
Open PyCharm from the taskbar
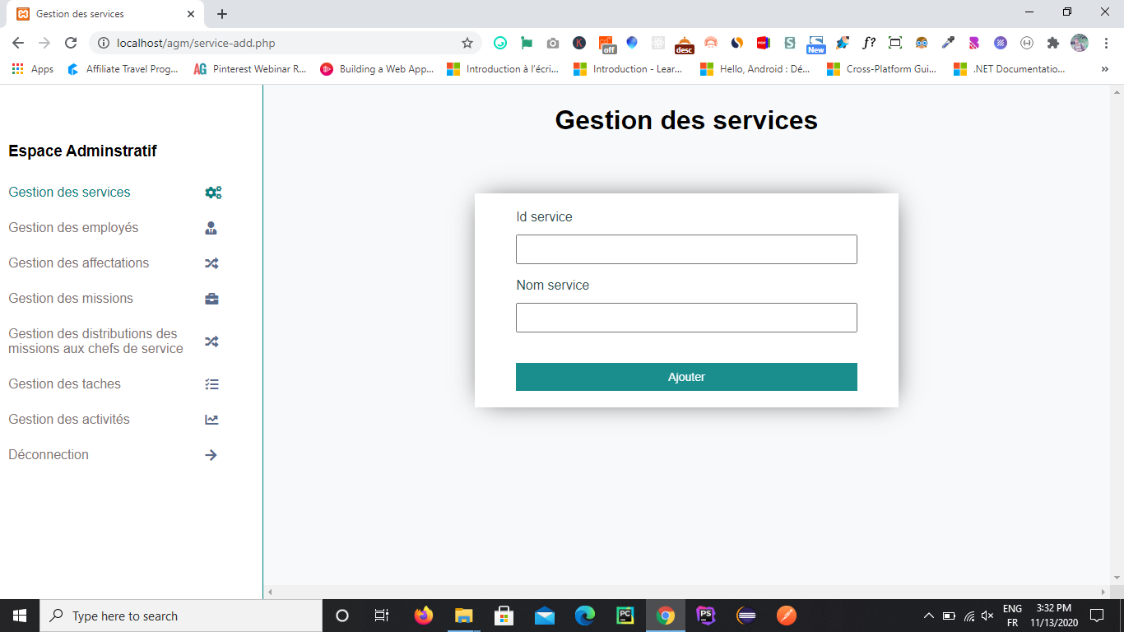click(x=625, y=616)
